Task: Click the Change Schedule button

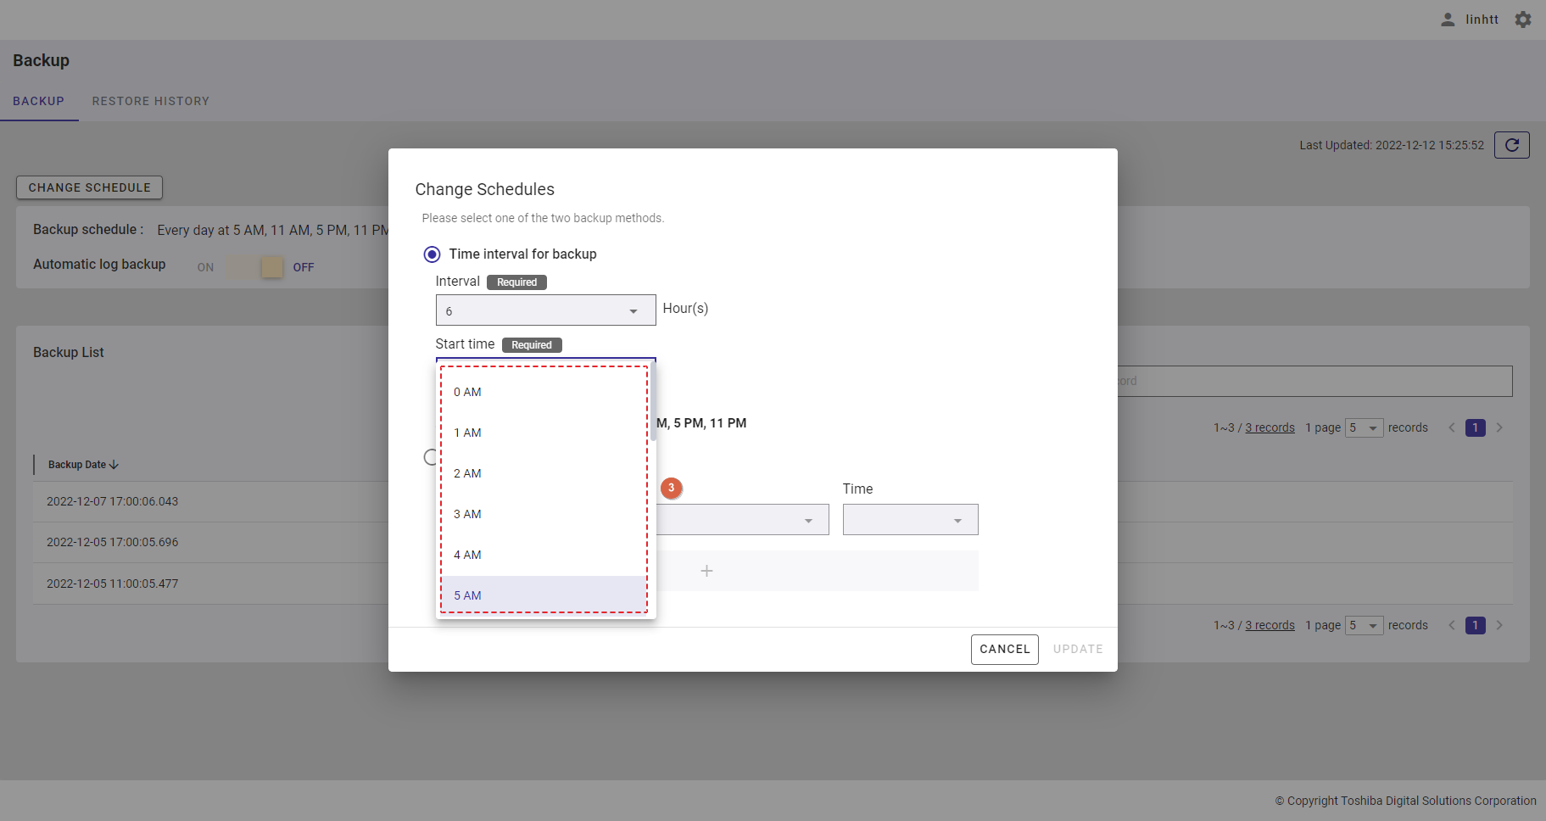Action: [89, 187]
